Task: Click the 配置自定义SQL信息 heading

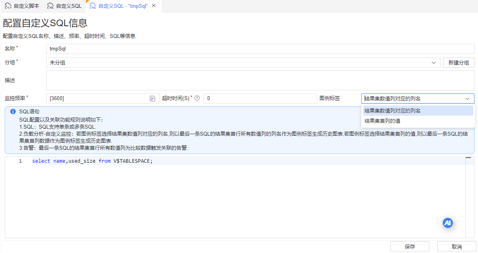Action: pyautogui.click(x=45, y=23)
